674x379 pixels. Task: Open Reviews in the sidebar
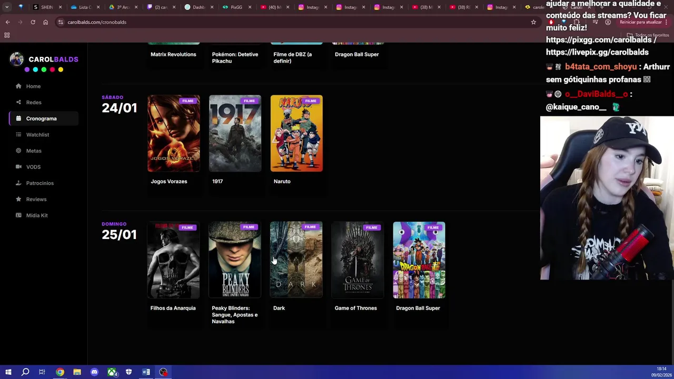43,199
